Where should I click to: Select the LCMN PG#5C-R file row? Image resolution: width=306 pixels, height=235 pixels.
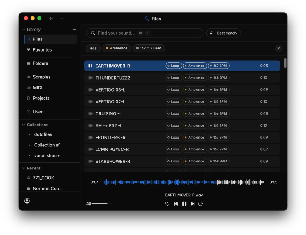(182, 149)
